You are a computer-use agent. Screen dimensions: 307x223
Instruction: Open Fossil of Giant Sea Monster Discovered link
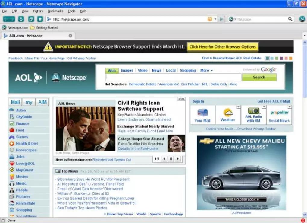tap(90, 189)
